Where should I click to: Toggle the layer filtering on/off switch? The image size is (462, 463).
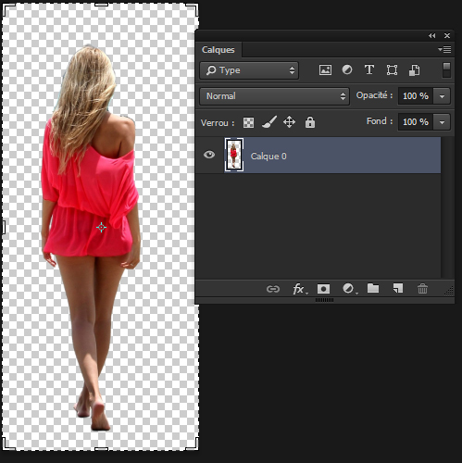pos(446,70)
